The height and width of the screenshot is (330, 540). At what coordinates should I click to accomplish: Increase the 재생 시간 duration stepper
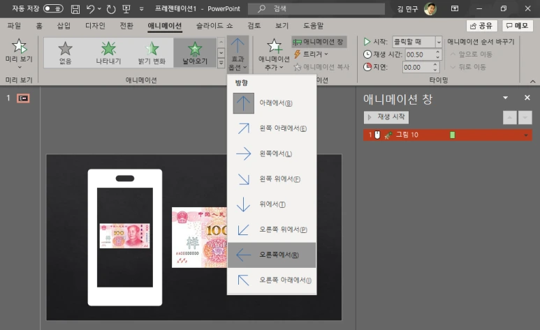click(438, 52)
